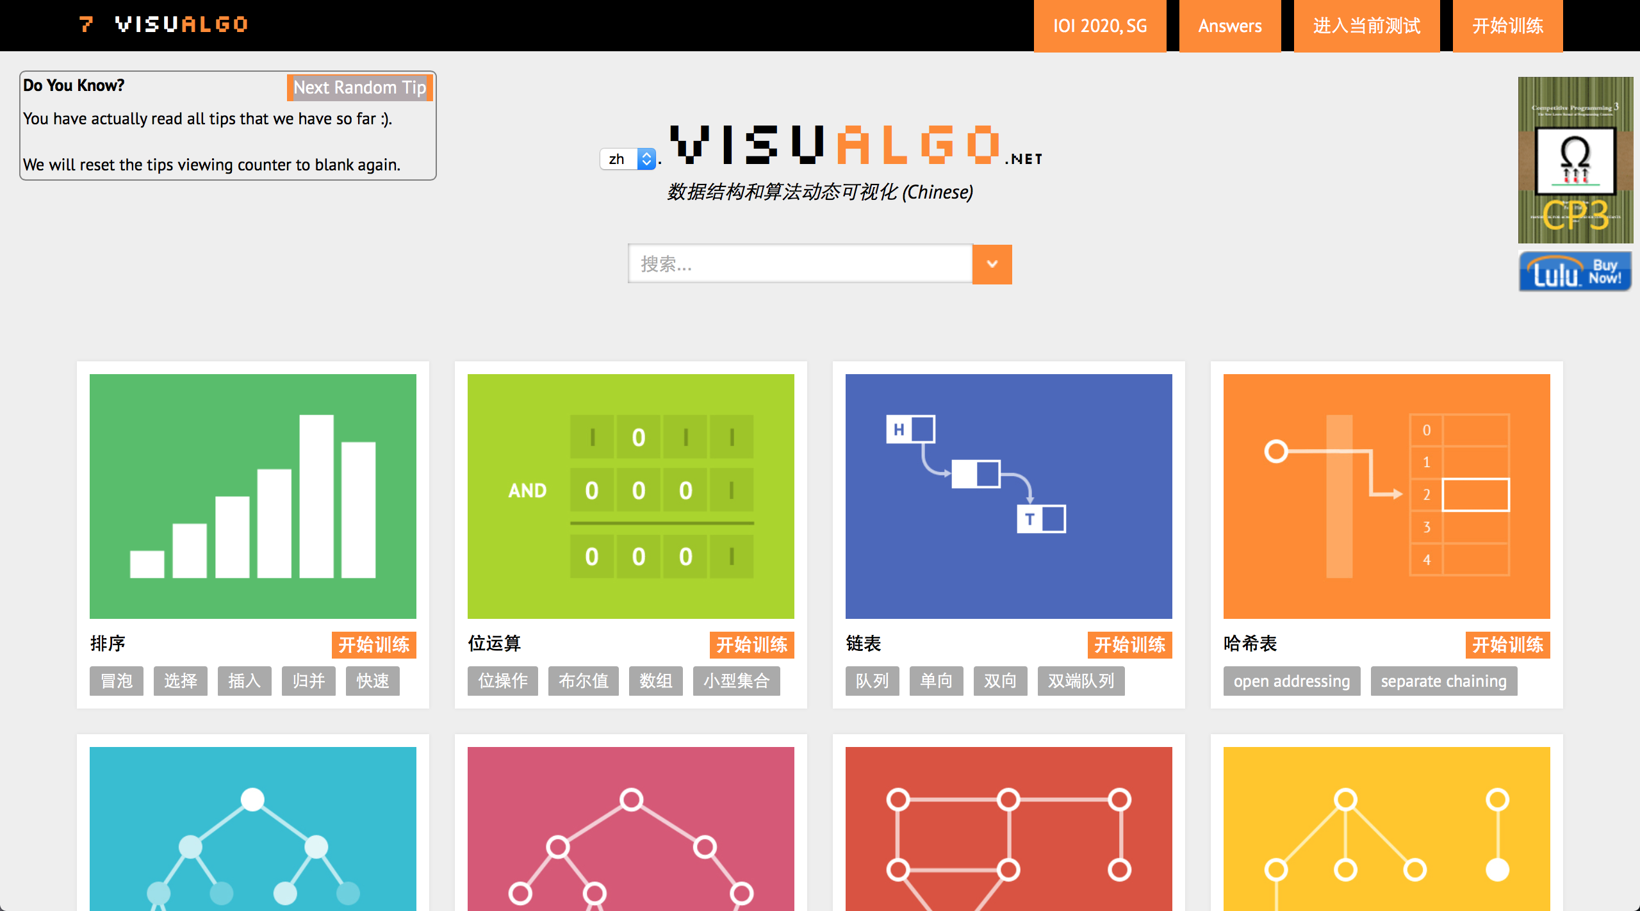Click the 开始训练 button for 链表

(x=1127, y=644)
